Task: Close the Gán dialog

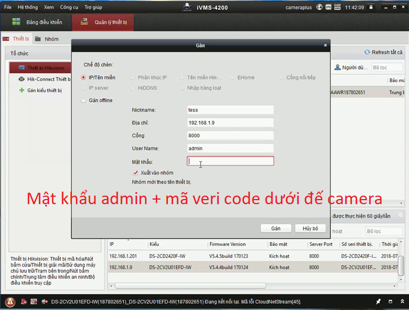Action: pos(325,45)
